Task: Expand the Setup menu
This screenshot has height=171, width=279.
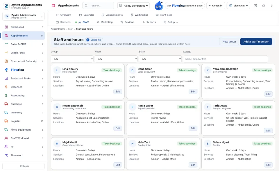Action: (171, 22)
